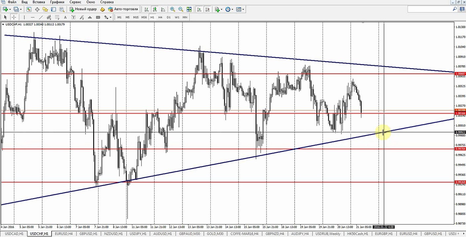
Task: Open MetaEditor from the toolbar
Action: (x=102, y=9)
